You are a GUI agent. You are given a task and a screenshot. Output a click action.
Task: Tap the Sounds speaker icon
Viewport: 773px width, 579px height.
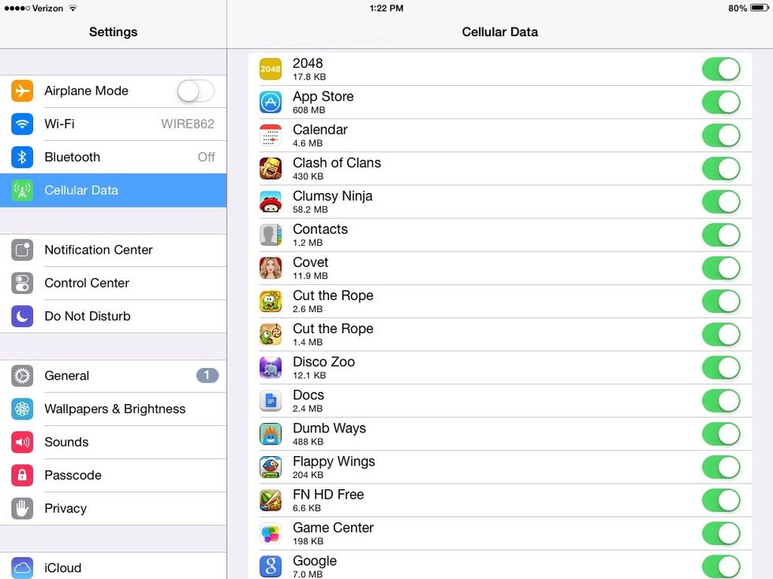click(22, 442)
